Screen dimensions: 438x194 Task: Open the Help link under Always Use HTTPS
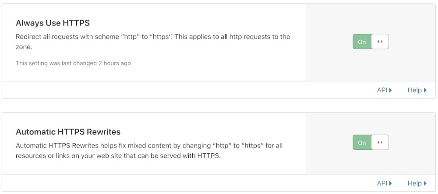414,90
